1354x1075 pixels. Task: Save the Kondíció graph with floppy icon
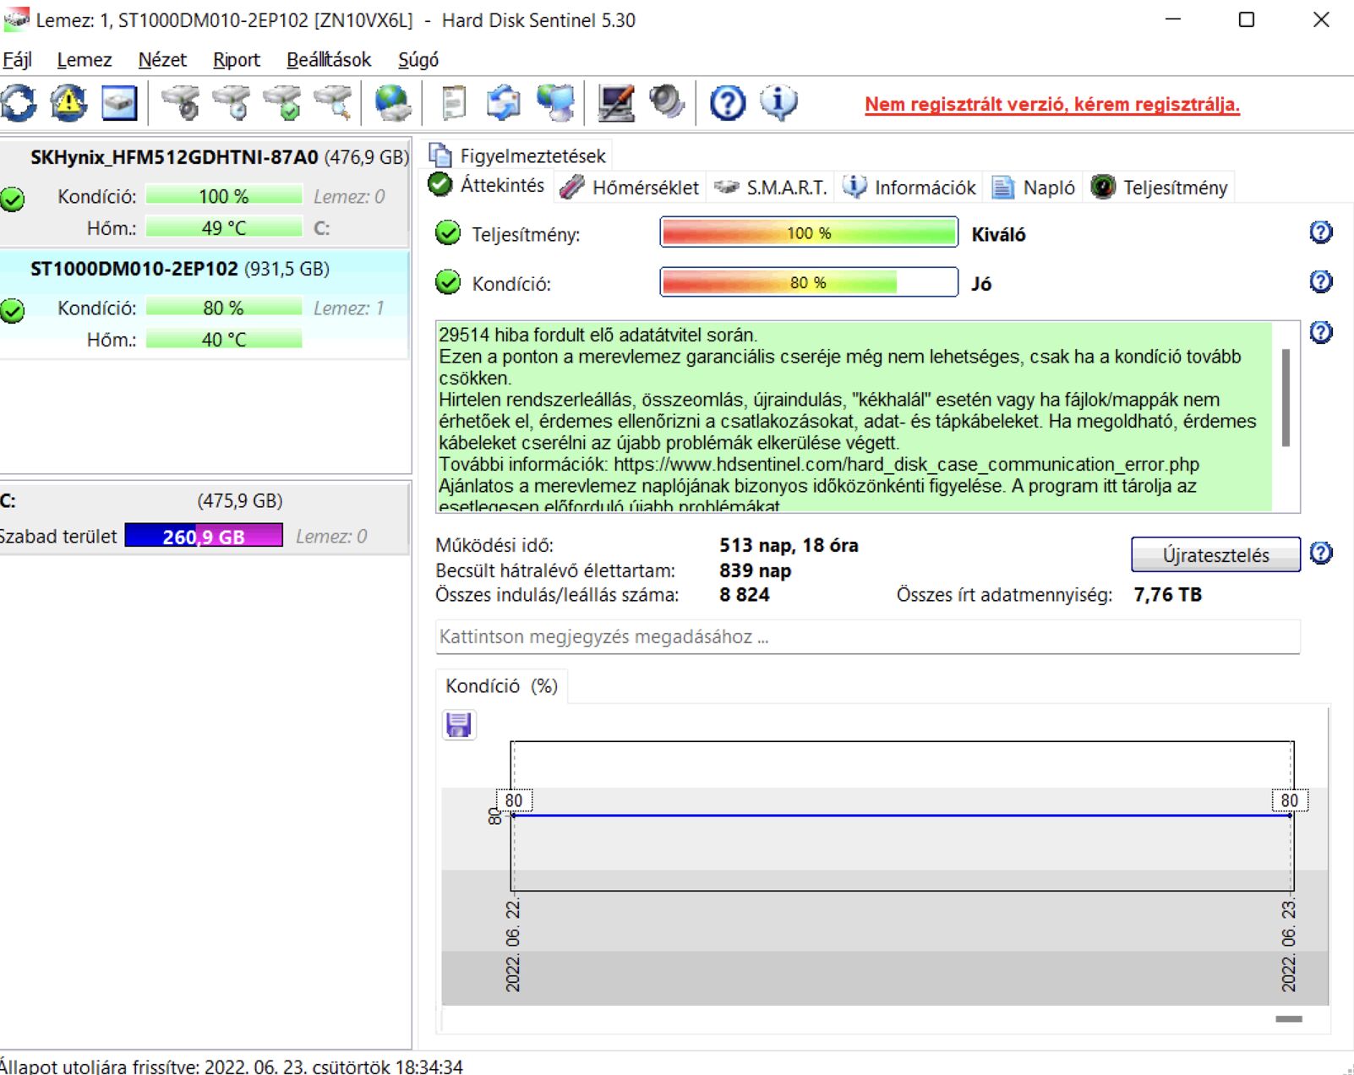[459, 725]
